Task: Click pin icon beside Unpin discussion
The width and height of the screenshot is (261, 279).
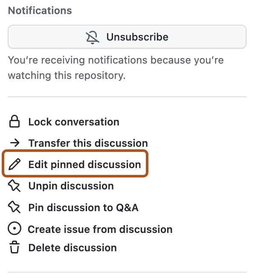Action: click(x=14, y=186)
